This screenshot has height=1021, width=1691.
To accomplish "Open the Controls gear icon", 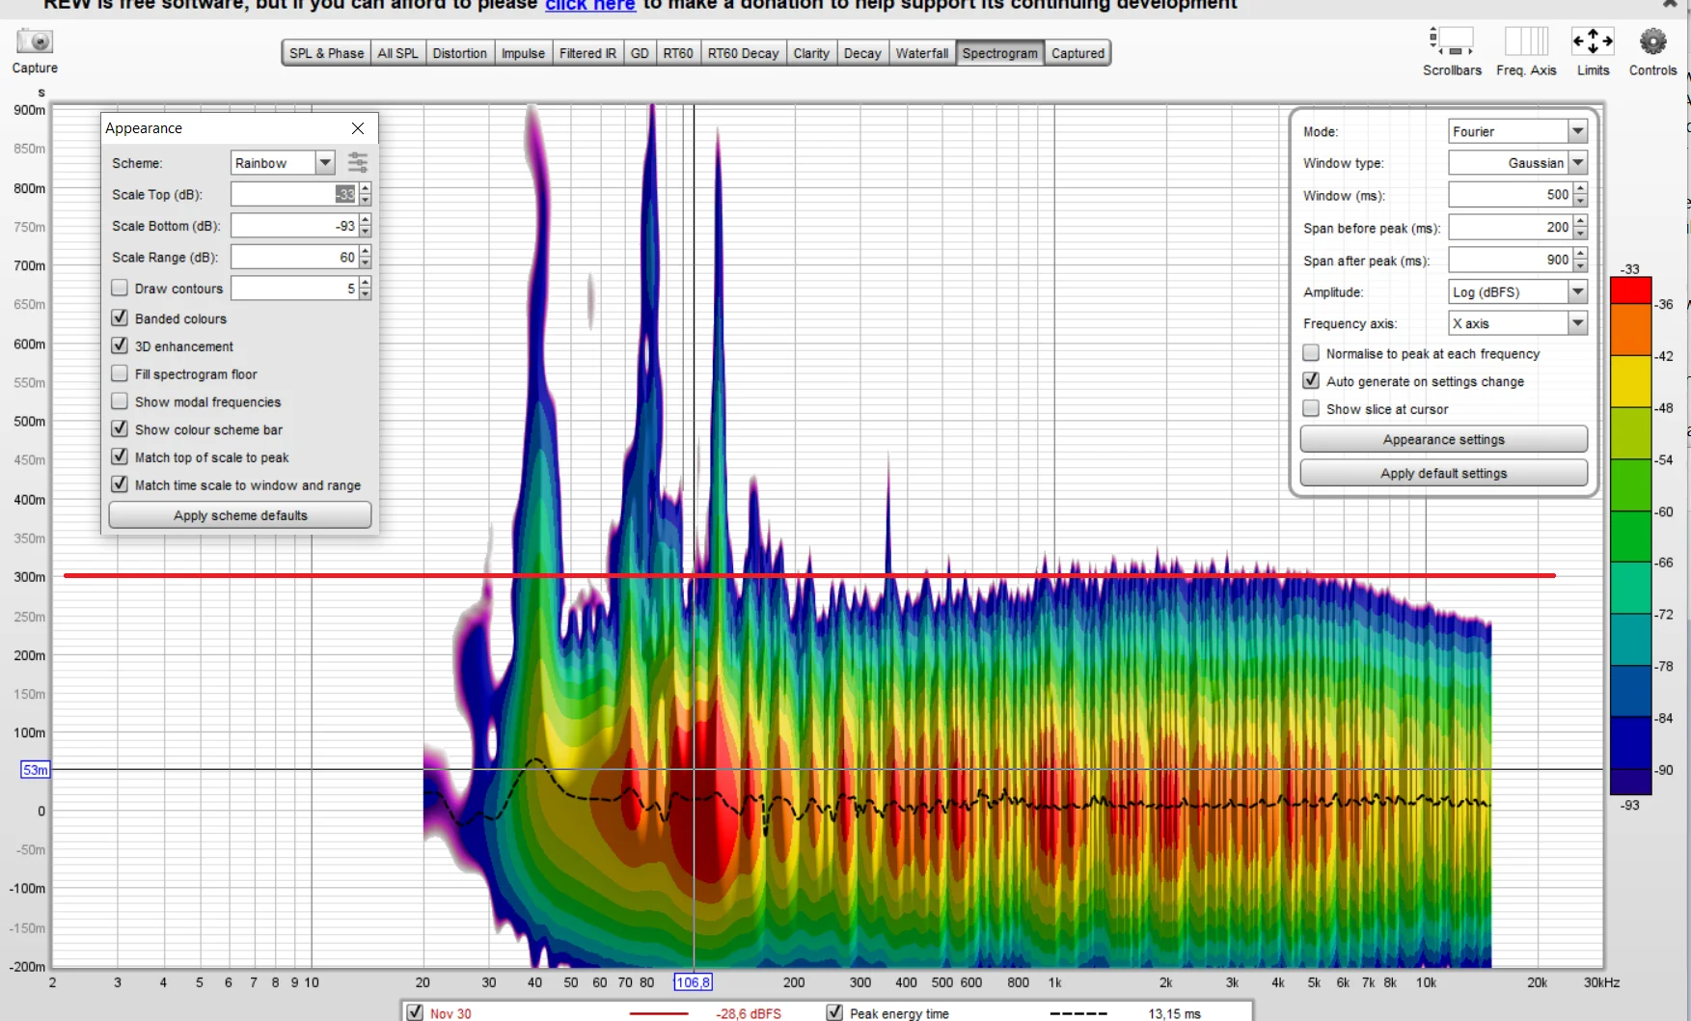I will point(1652,41).
